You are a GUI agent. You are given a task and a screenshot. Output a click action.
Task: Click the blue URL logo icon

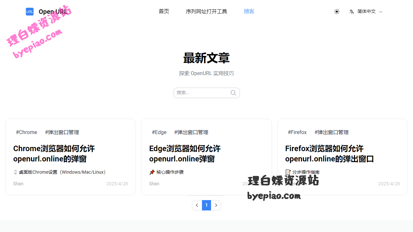coord(30,12)
